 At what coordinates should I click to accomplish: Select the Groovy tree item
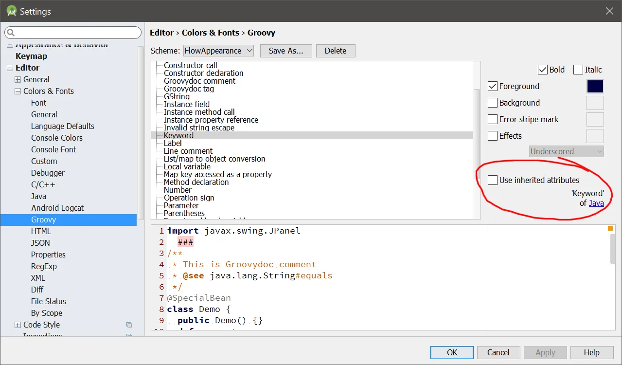pos(69,219)
